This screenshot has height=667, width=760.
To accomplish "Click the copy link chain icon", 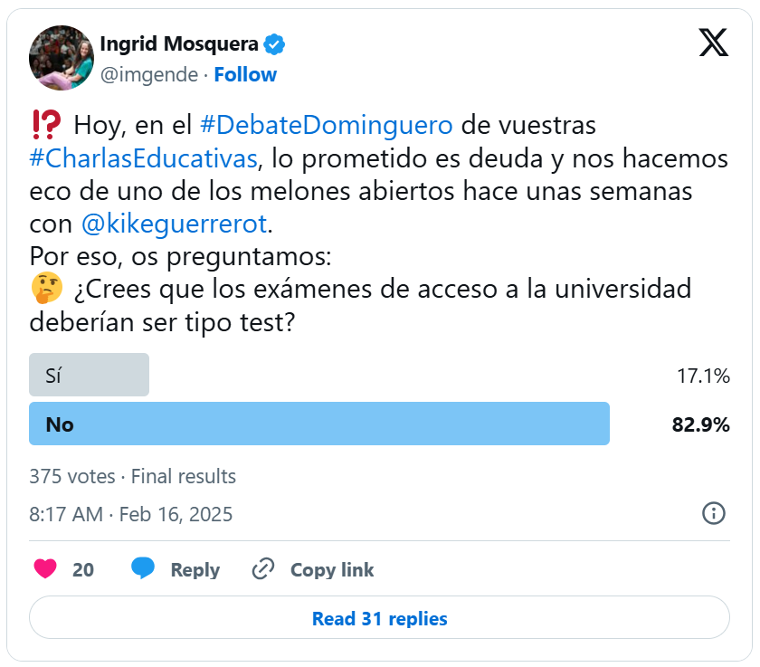I will coord(263,569).
